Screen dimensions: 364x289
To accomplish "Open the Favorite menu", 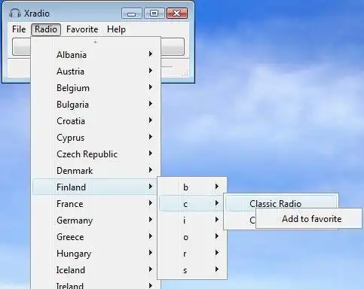I will (x=82, y=29).
